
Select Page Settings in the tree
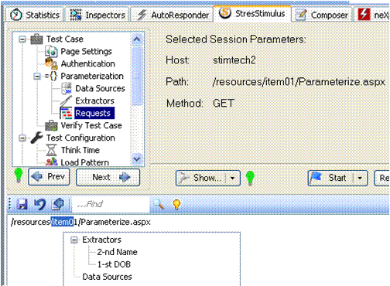(86, 51)
